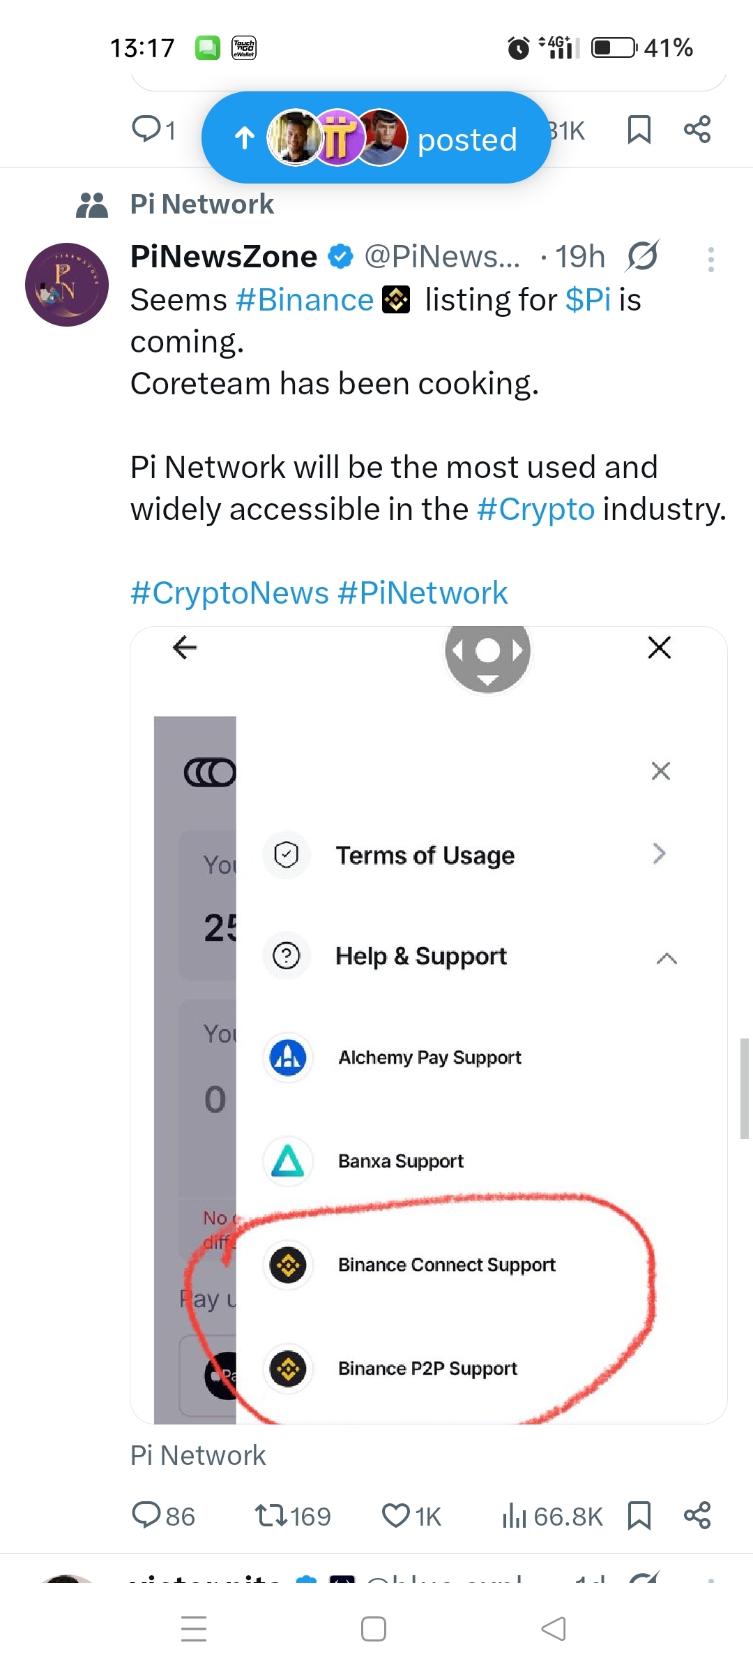Repost the PiNewsZone tweet

click(292, 1516)
